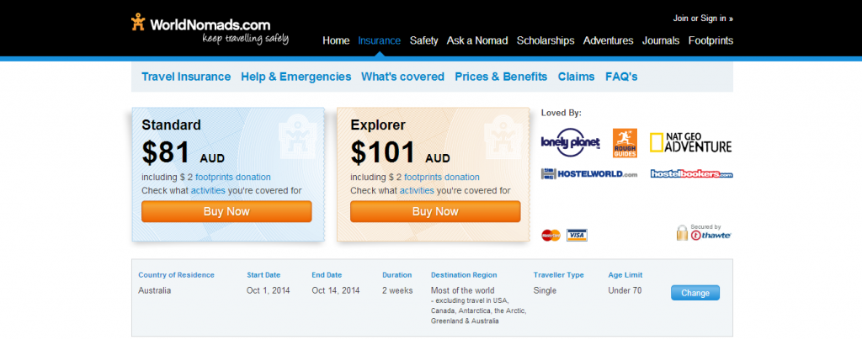Click the Rough Guides orange logo
Image resolution: width=862 pixels, height=340 pixels.
[x=625, y=143]
